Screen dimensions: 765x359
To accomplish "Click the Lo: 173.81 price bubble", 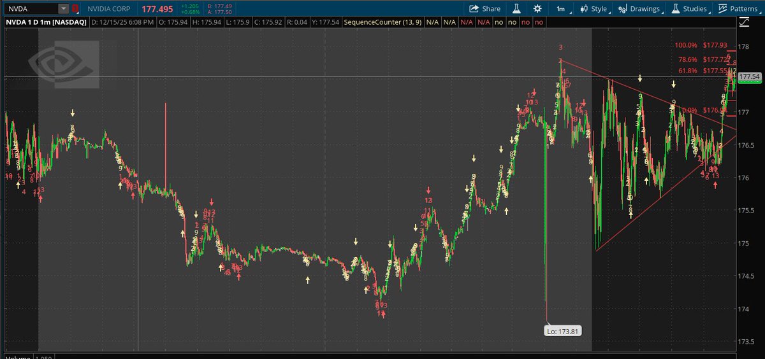I will tap(563, 330).
